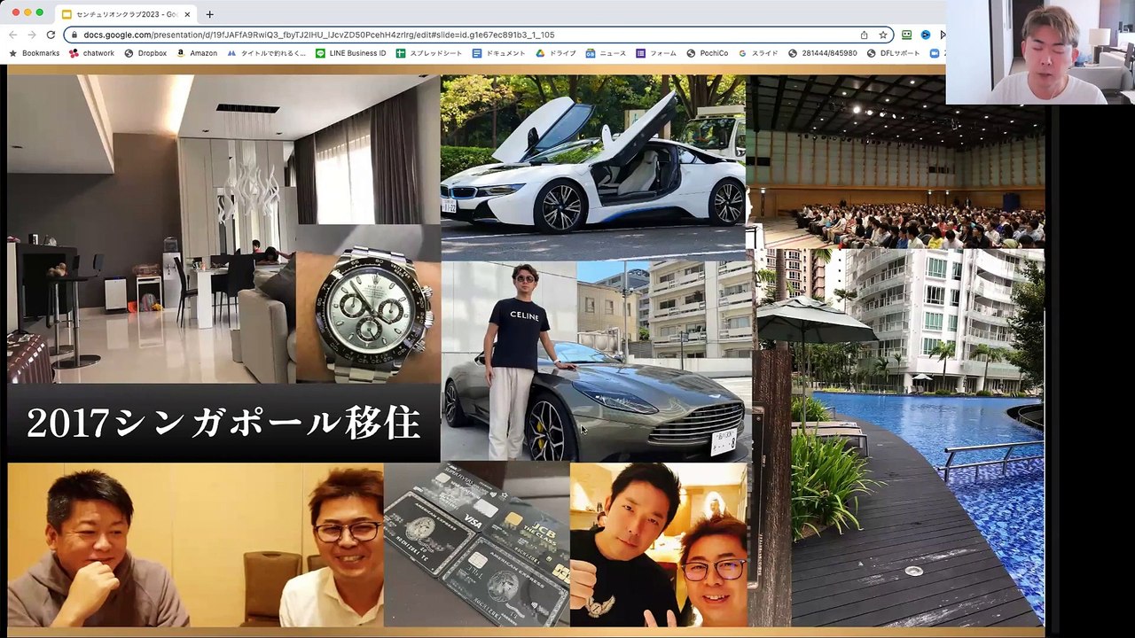The height and width of the screenshot is (638, 1135).
Task: Click the share page icon in the address bar
Action: point(864,35)
